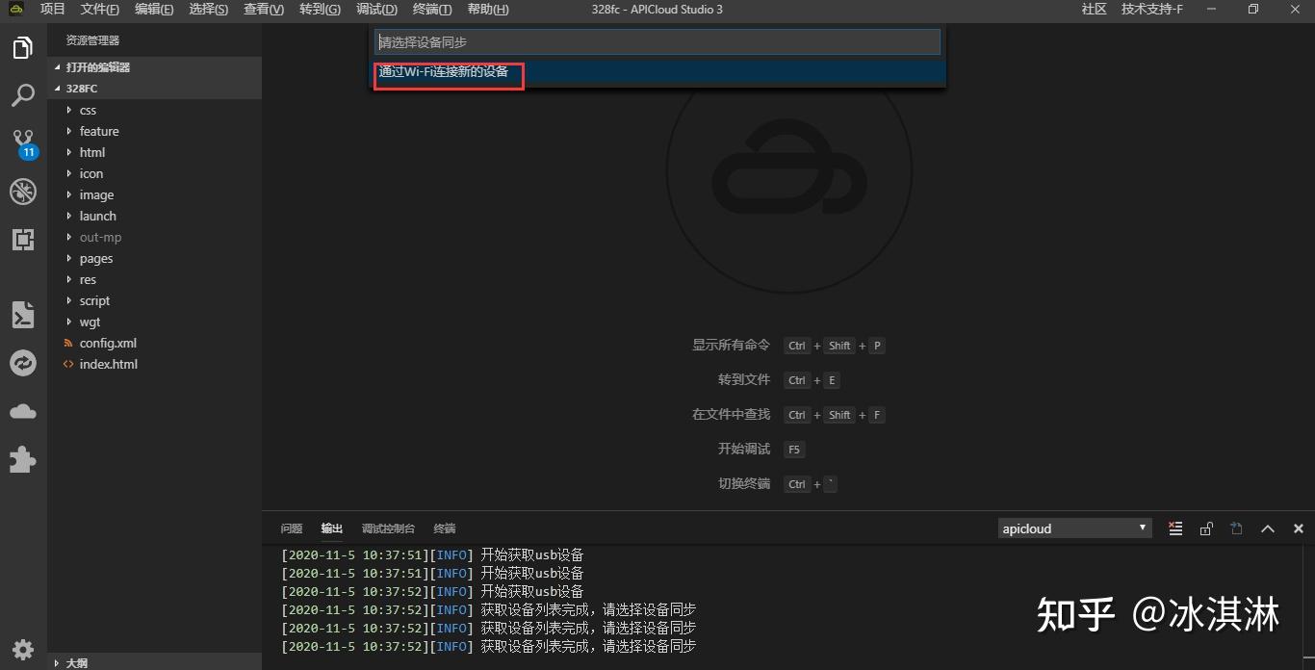Viewport: 1315px width, 670px height.
Task: Open the apicloud output channel dropdown
Action: tap(1074, 528)
